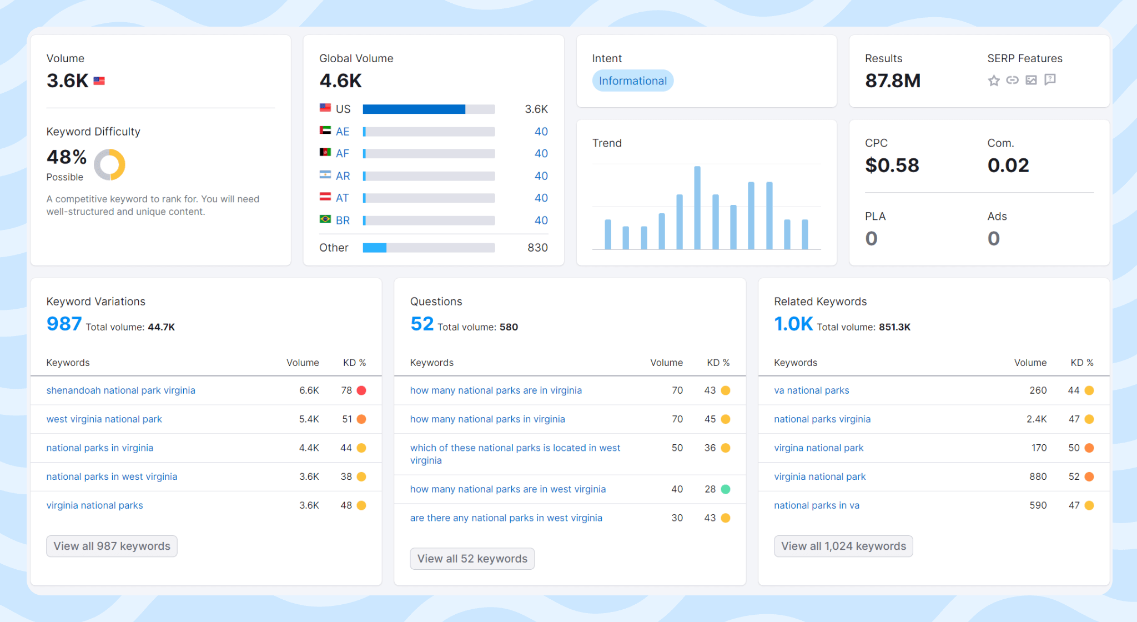The width and height of the screenshot is (1137, 622).
Task: Open va national parks related keyword
Action: pos(812,390)
